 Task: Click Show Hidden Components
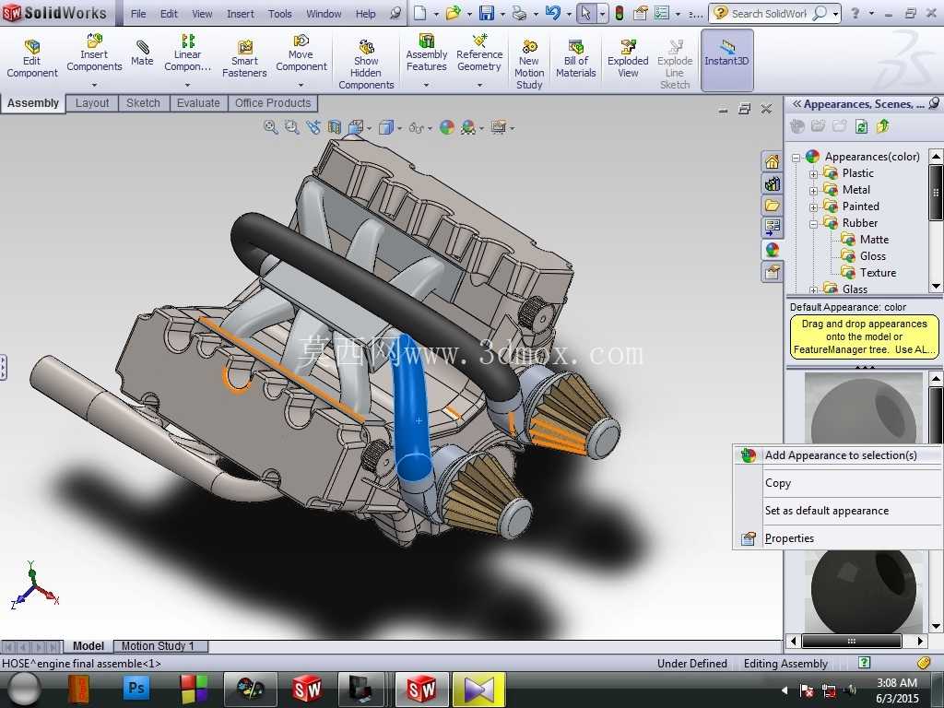(x=366, y=64)
